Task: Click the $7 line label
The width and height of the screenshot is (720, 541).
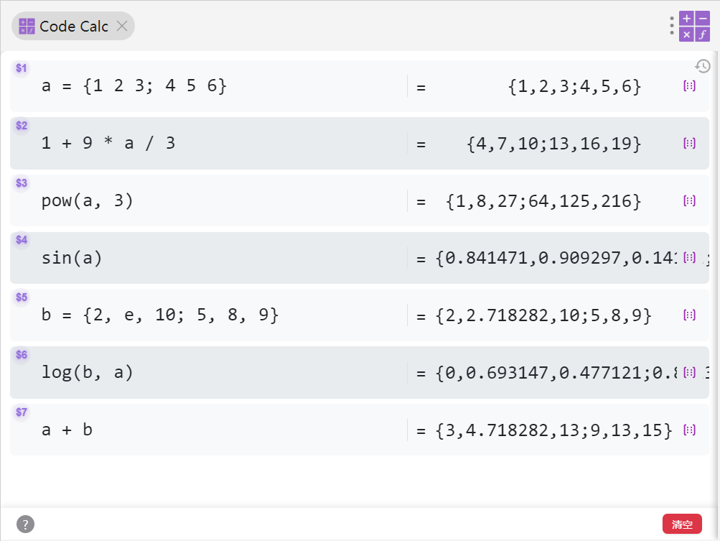Action: 22,412
